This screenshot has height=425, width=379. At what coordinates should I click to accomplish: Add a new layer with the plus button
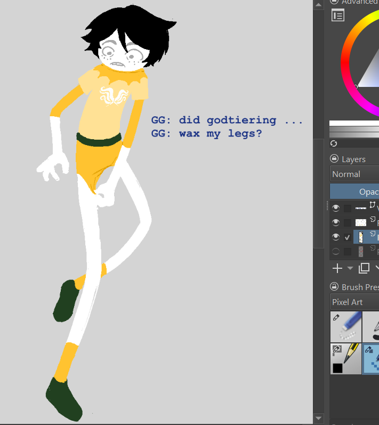tap(337, 268)
